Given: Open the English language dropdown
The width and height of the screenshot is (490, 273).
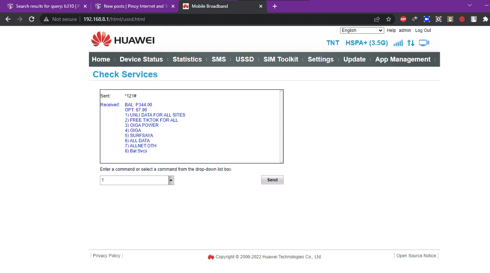Looking at the screenshot, I should [362, 30].
